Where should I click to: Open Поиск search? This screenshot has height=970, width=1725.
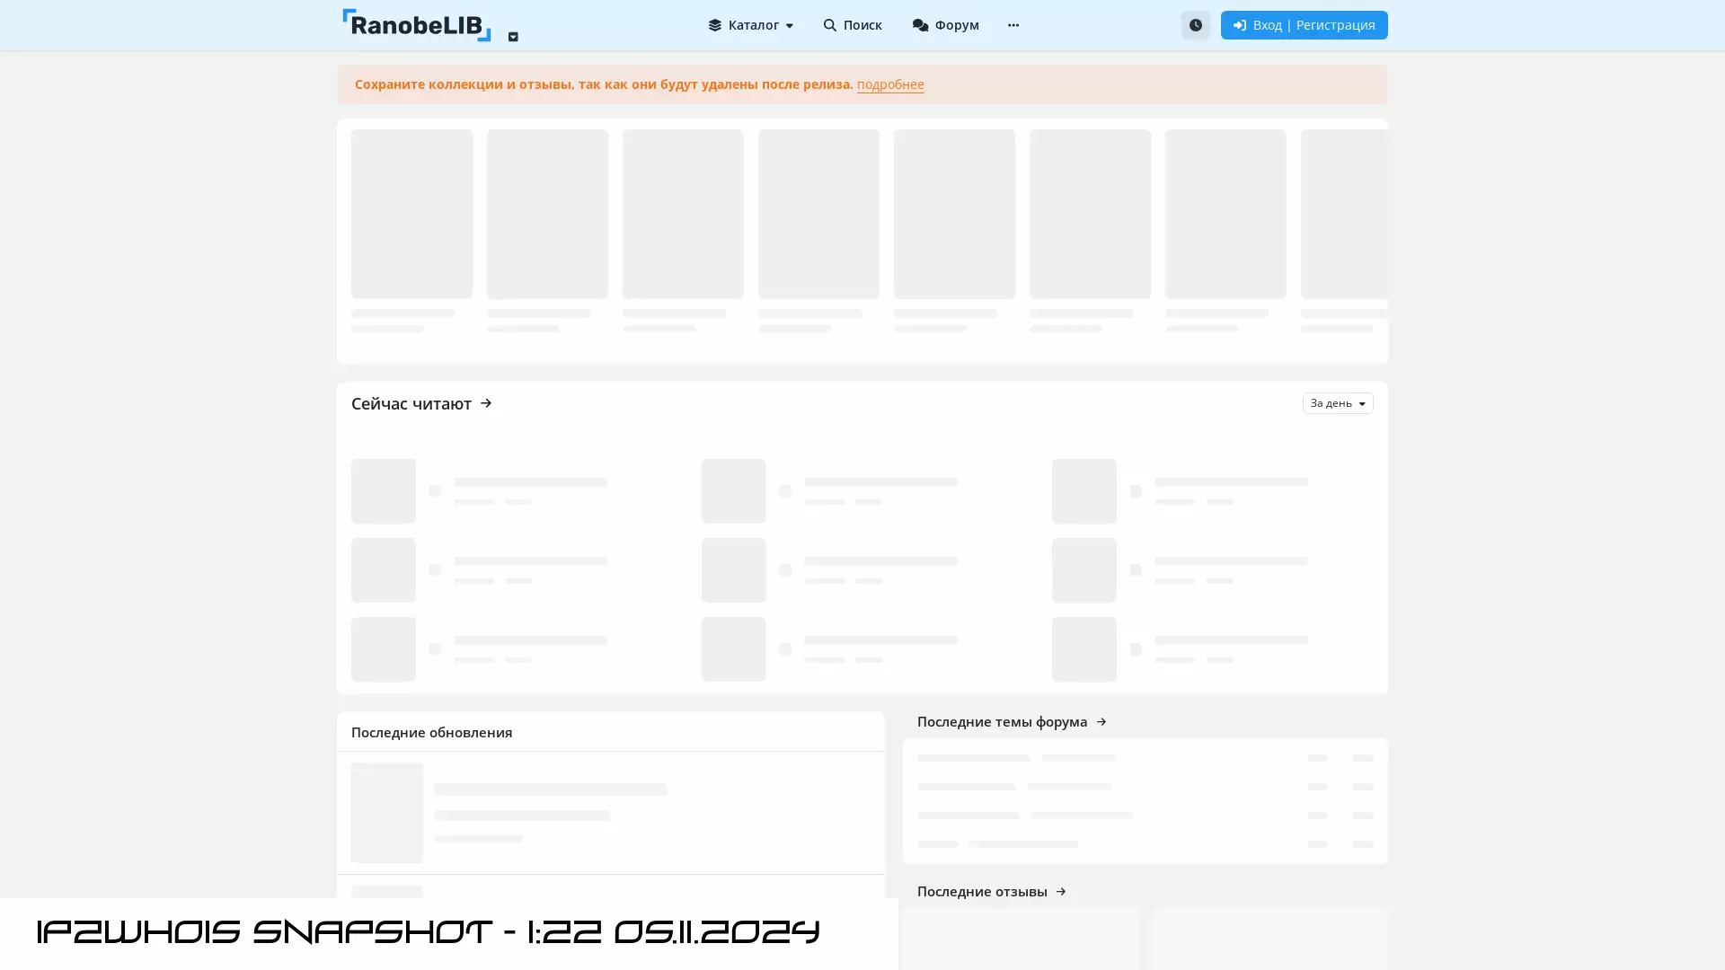pyautogui.click(x=853, y=25)
